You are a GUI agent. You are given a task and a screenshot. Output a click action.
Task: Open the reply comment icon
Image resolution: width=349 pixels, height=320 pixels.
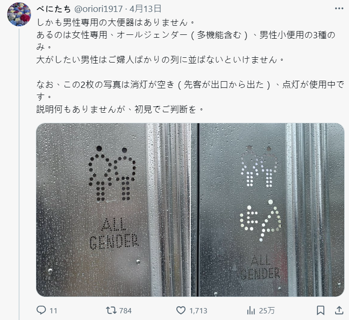[41, 310]
